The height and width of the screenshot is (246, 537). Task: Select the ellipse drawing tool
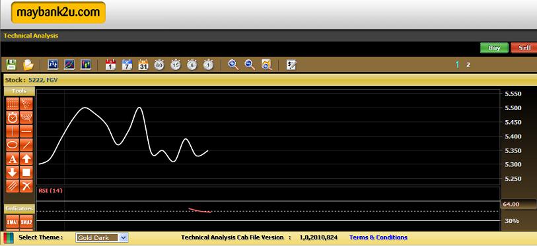pos(13,144)
